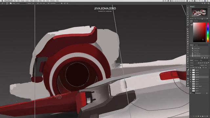
Task: Click the rainbow hue slider bar
Action: pyautogui.click(x=208, y=32)
